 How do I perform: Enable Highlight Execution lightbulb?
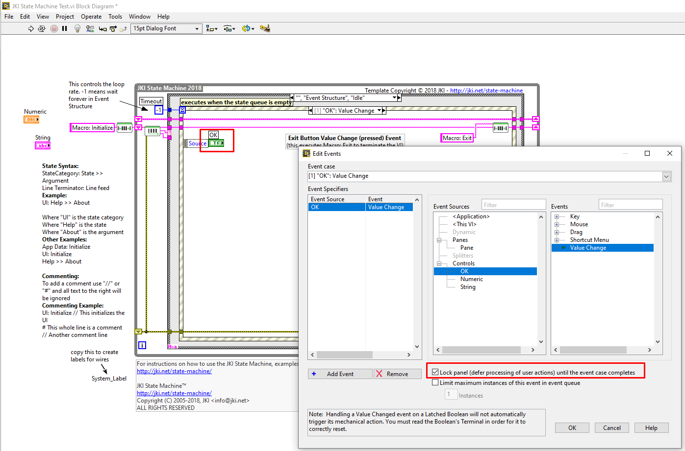pyautogui.click(x=77, y=28)
